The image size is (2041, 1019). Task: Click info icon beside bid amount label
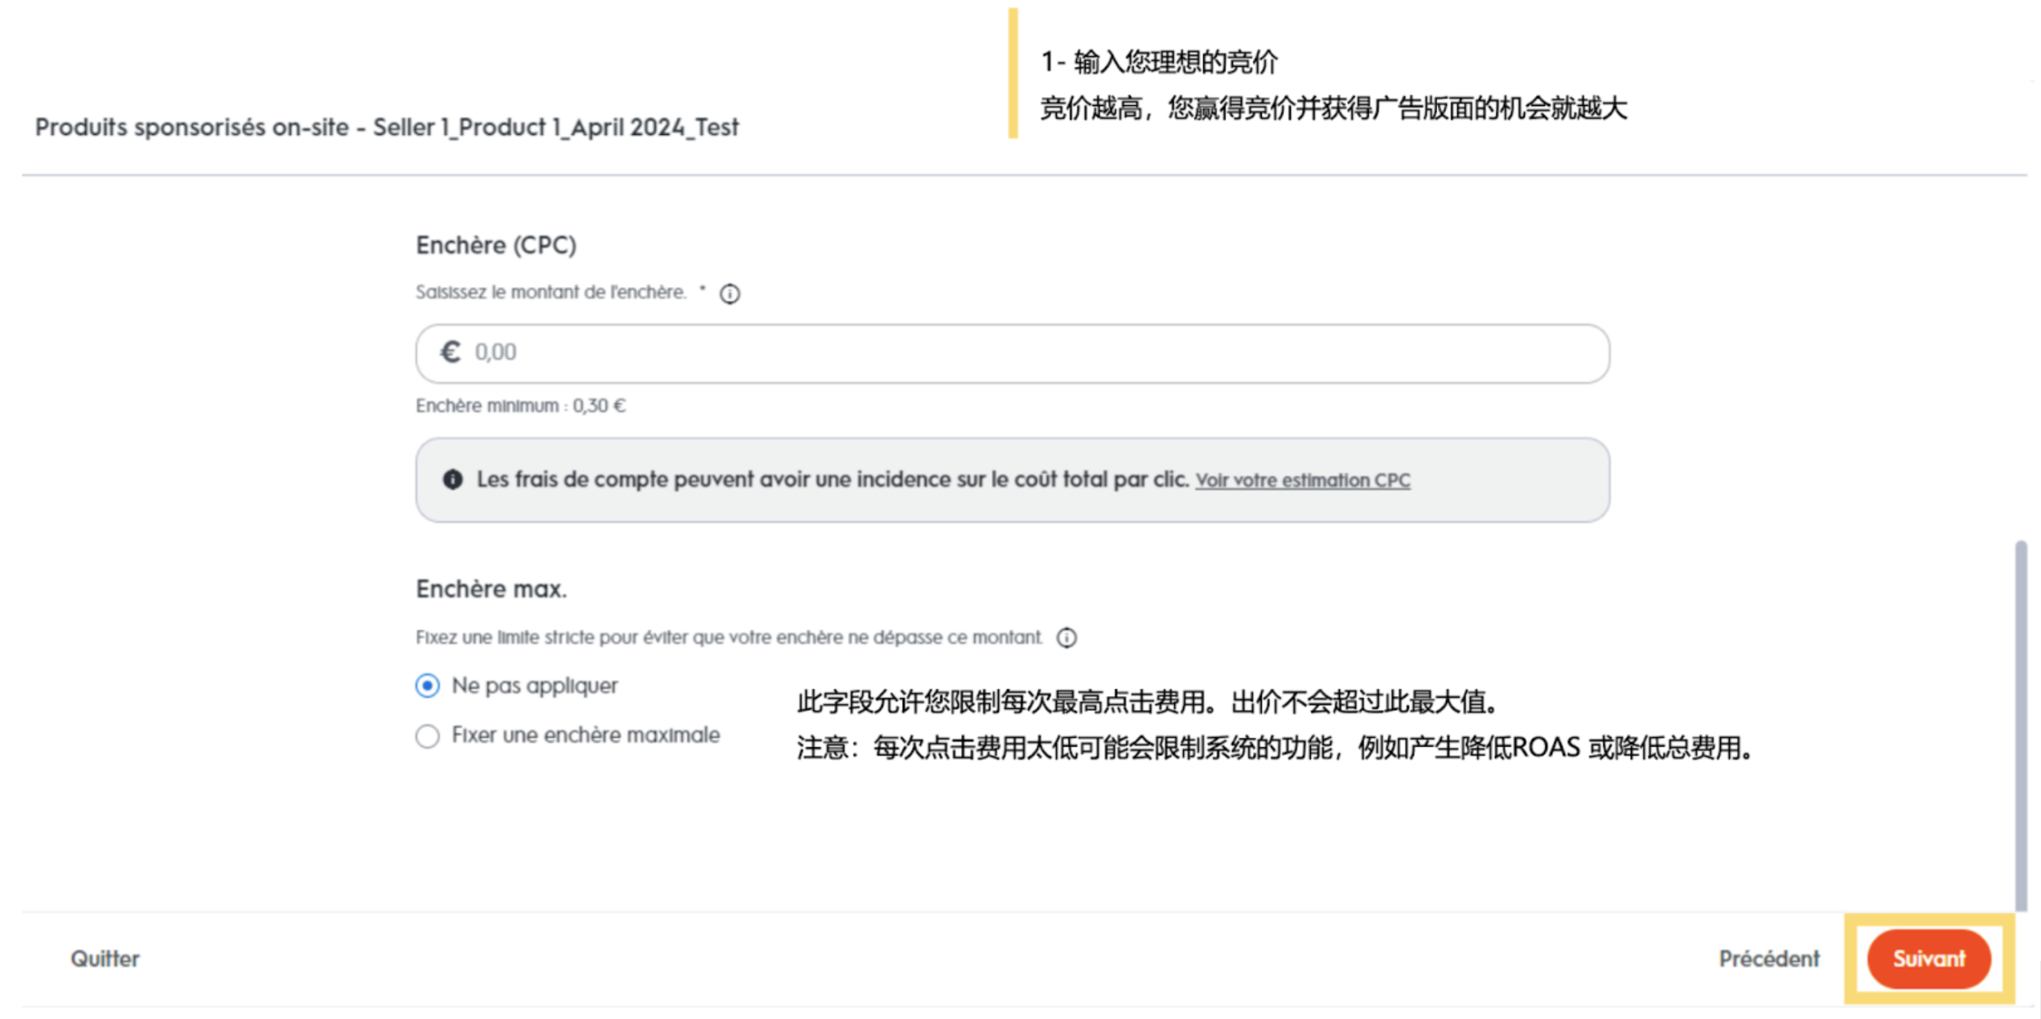click(729, 294)
